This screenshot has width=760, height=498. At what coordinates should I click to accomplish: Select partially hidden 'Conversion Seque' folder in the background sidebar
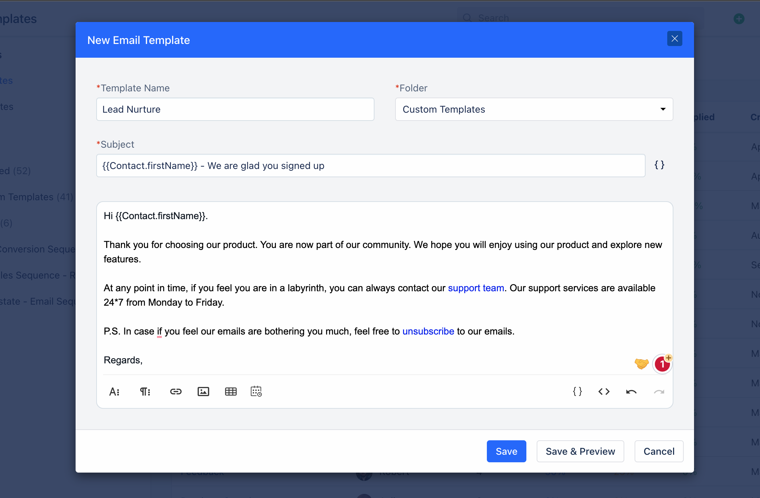(37, 249)
